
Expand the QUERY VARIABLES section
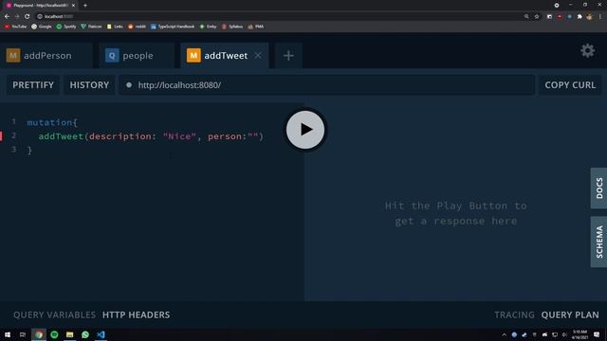[54, 314]
